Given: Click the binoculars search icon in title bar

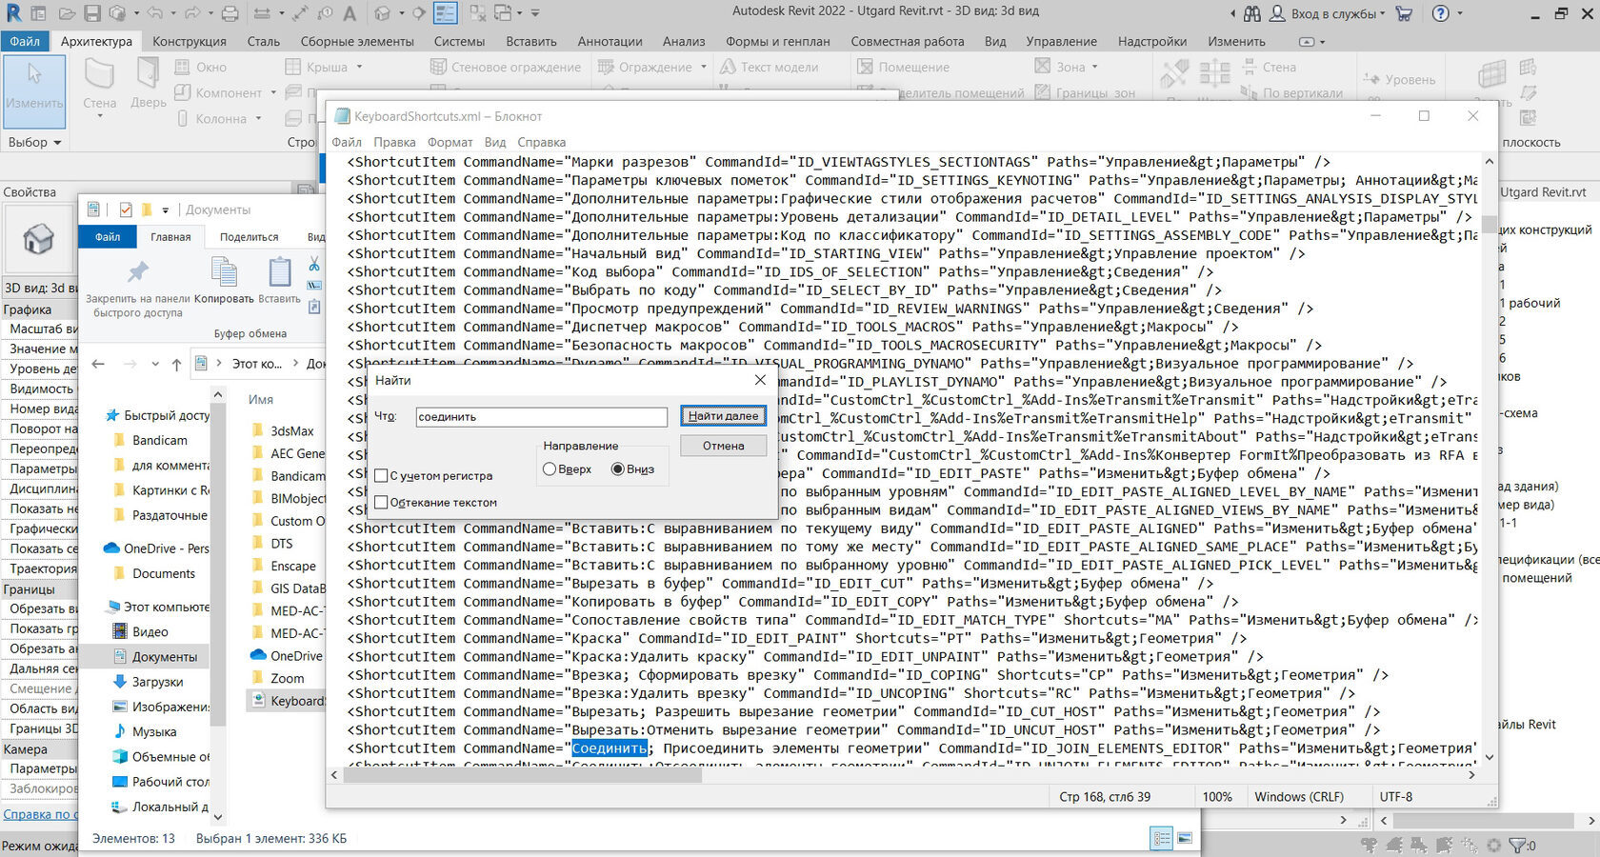Looking at the screenshot, I should click(1252, 13).
